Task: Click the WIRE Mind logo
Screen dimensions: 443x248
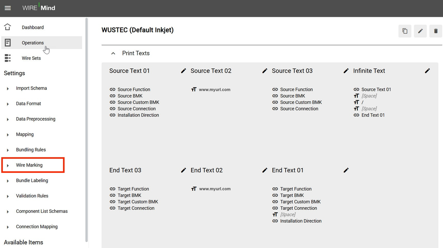Action: point(39,8)
